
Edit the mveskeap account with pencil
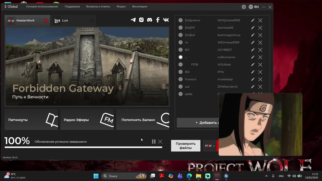tap(253, 79)
